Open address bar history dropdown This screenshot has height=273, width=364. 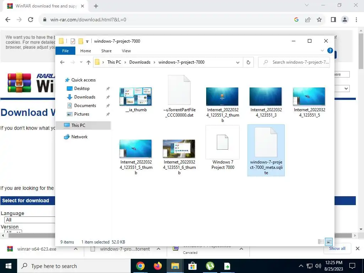238,62
